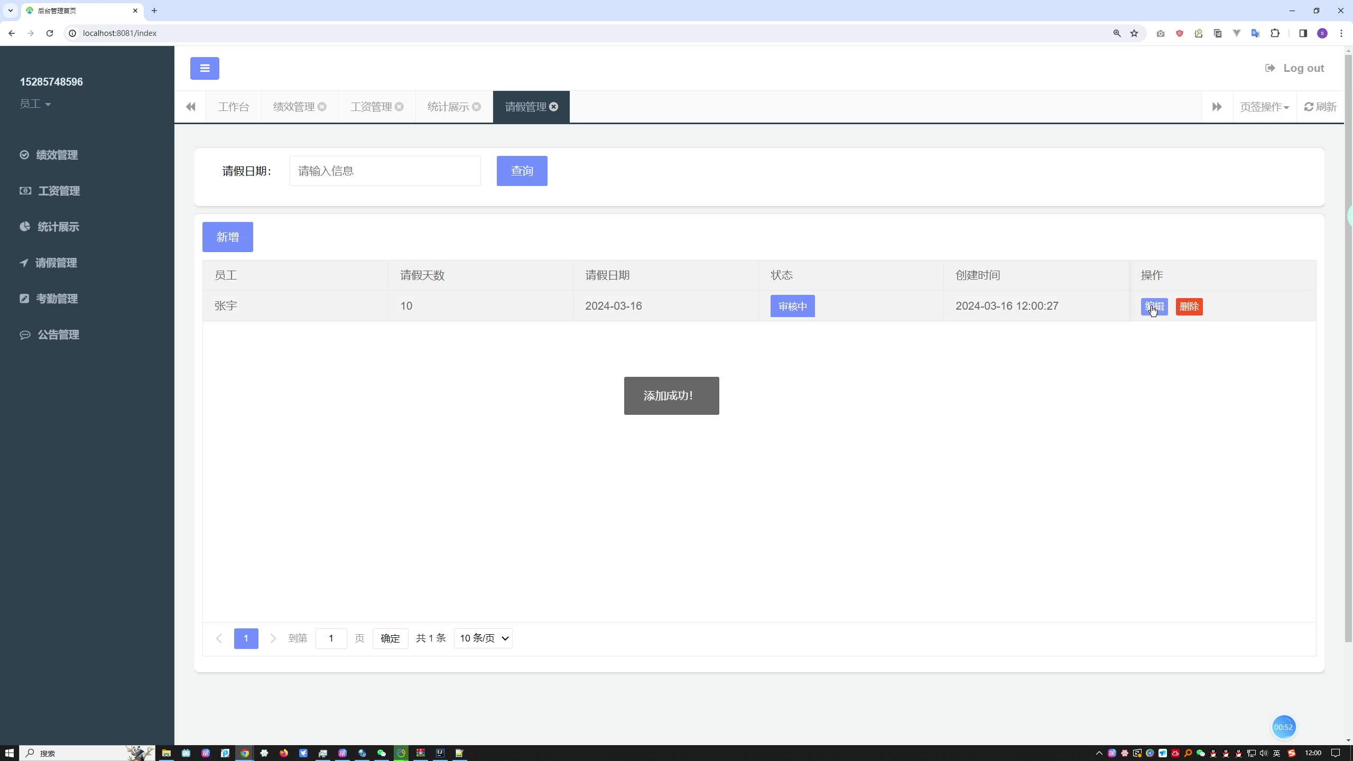The image size is (1353, 761).
Task: Open the browser extensions puzzle icon
Action: point(1275,33)
